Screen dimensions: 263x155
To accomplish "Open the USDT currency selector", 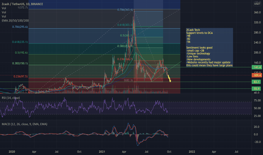I will click(257, 4).
